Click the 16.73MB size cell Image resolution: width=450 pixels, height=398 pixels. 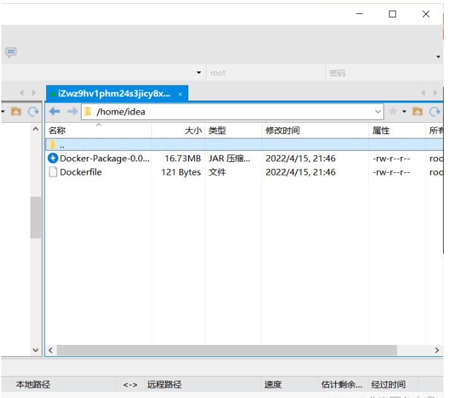pyautogui.click(x=183, y=158)
